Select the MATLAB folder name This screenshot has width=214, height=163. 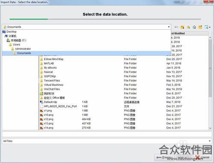click(49, 63)
